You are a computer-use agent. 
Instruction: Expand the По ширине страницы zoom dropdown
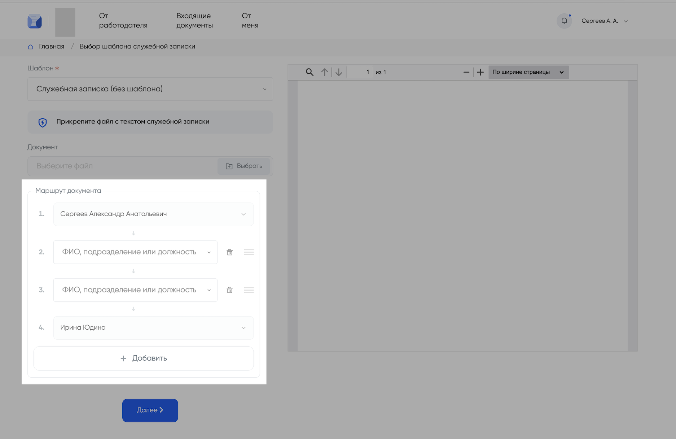528,72
